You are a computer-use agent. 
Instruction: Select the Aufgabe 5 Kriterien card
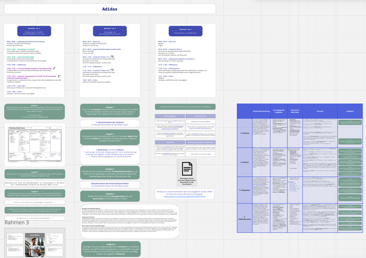111,249
